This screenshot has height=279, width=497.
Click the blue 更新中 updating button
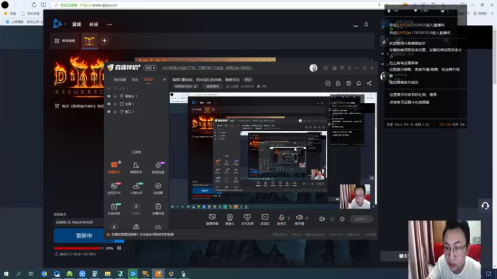[84, 236]
